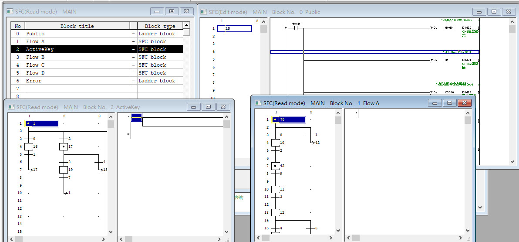Select the Flow B block row
Viewport: 519px width, 242px height.
coord(78,57)
